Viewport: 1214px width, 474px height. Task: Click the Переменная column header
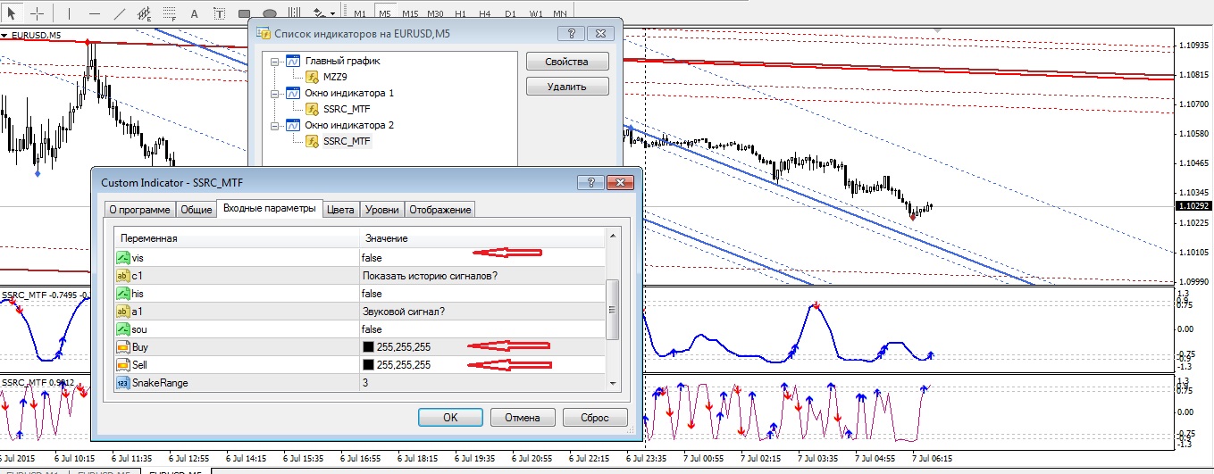[237, 238]
